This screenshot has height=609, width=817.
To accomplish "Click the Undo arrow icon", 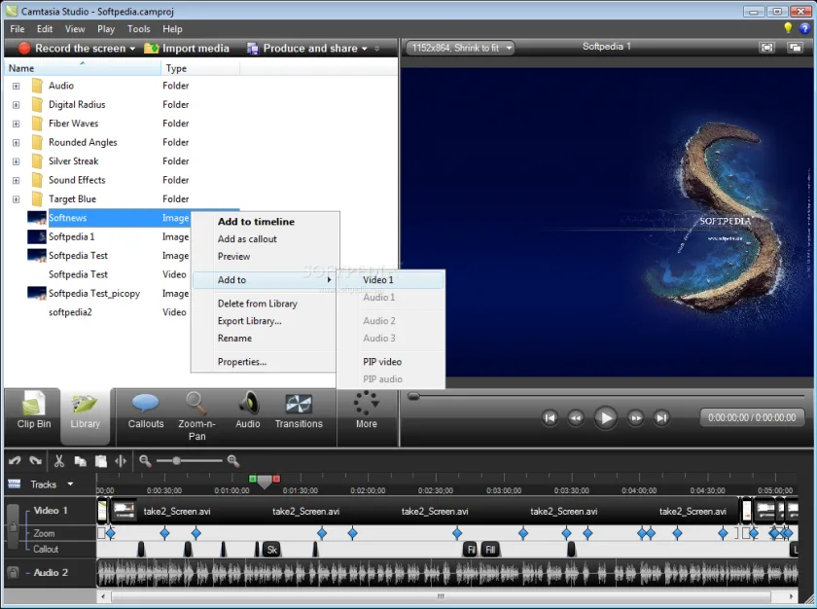I will (15, 461).
